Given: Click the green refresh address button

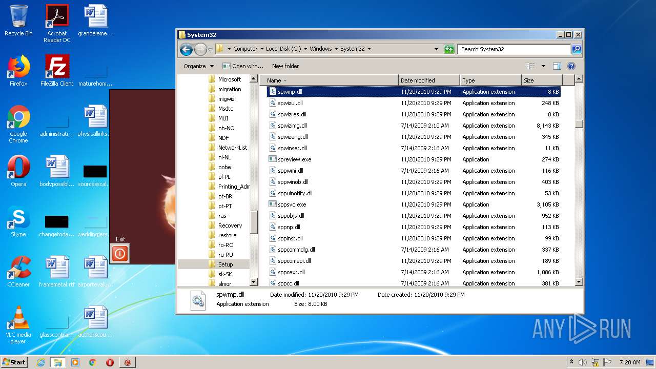Looking at the screenshot, I should (449, 49).
